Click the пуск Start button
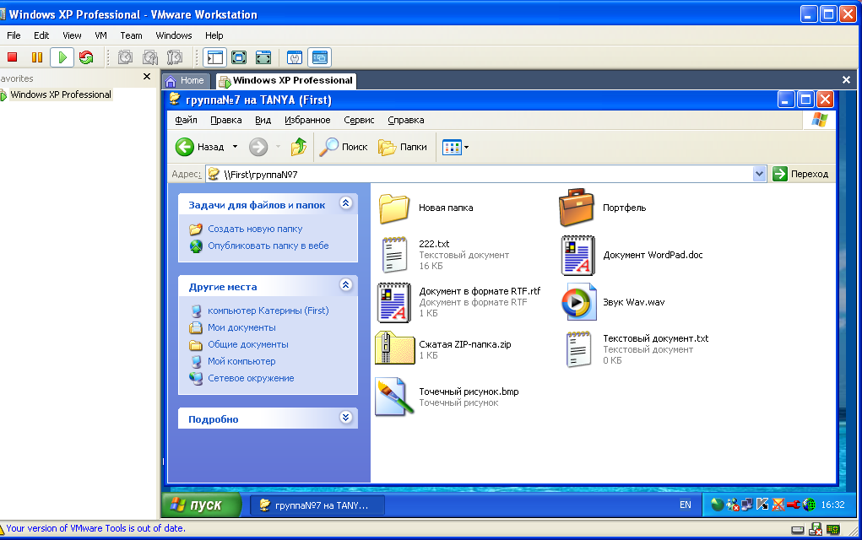 click(x=201, y=505)
